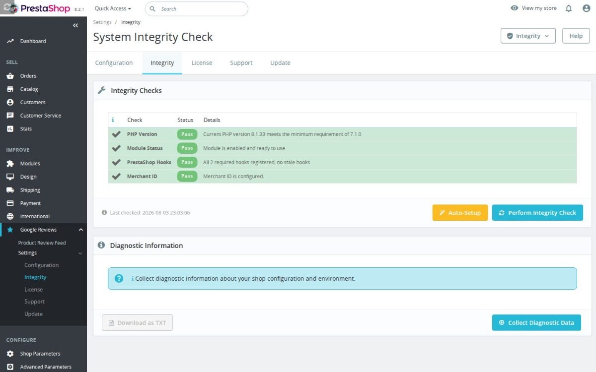
Task: Collapse the Settings submenu chevron
Action: point(80,253)
